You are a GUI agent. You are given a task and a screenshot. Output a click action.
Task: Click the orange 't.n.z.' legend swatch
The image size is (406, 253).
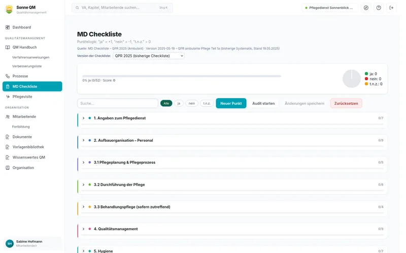point(366,84)
